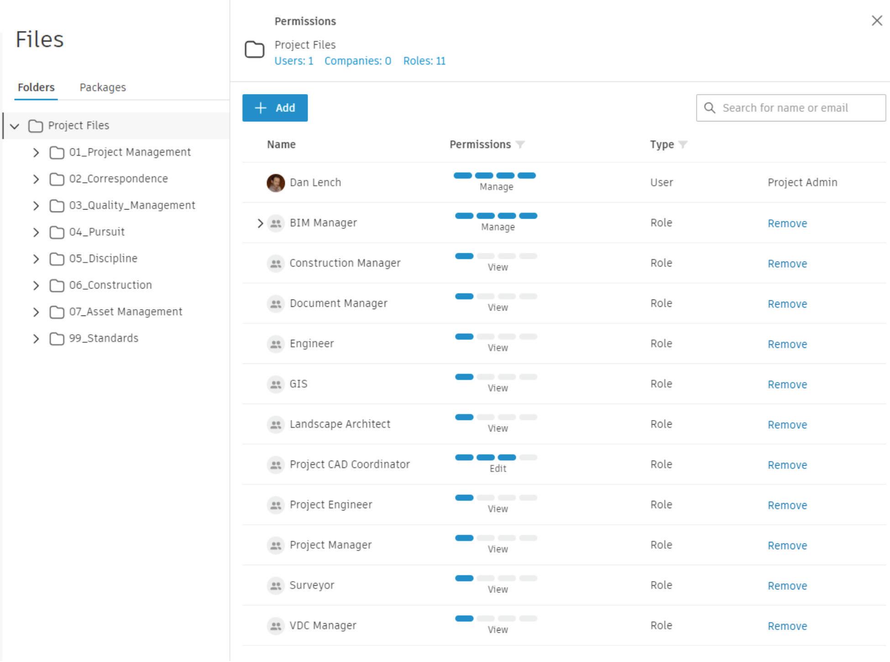Close the Permissions panel
Image resolution: width=890 pixels, height=662 pixels.
876,21
